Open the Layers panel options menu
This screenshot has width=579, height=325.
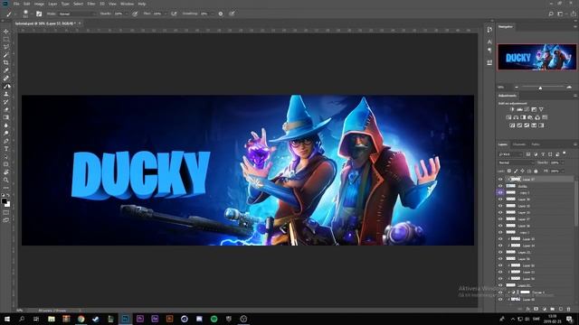point(575,144)
